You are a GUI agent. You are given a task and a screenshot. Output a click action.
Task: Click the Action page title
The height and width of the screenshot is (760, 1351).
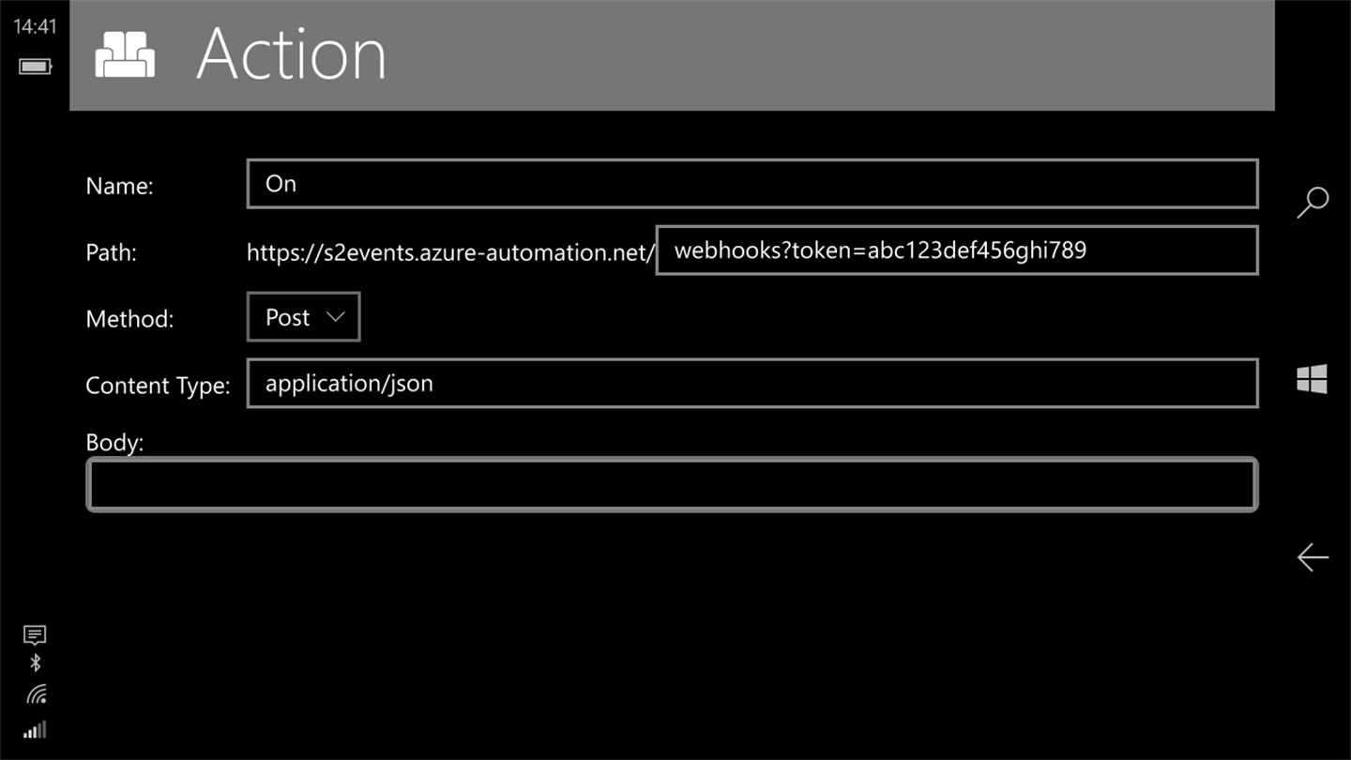coord(291,54)
